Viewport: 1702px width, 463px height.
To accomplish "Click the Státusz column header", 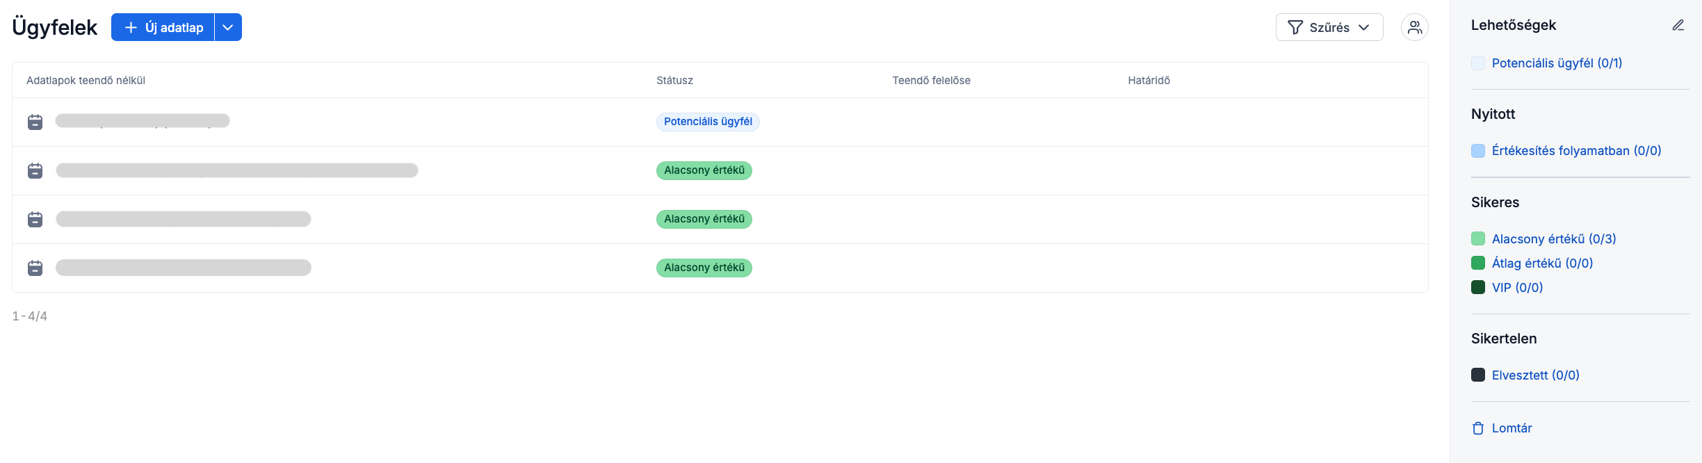I will click(x=674, y=81).
